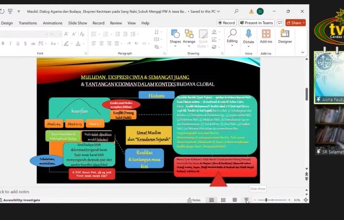This screenshot has width=344, height=220.
Task: Open Shape Effects
Action: pyautogui.click(x=214, y=47)
